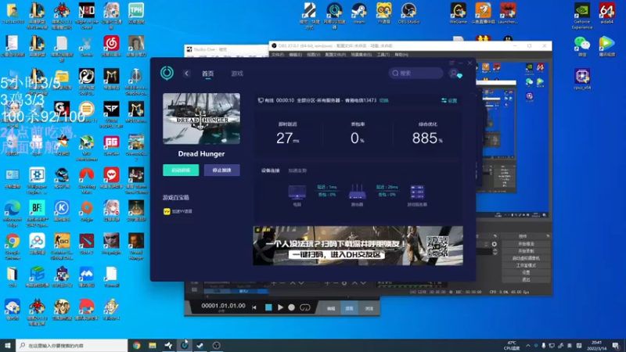Open the 文件(F) menu in OBS
The height and width of the screenshot is (352, 626).
pyautogui.click(x=278, y=55)
